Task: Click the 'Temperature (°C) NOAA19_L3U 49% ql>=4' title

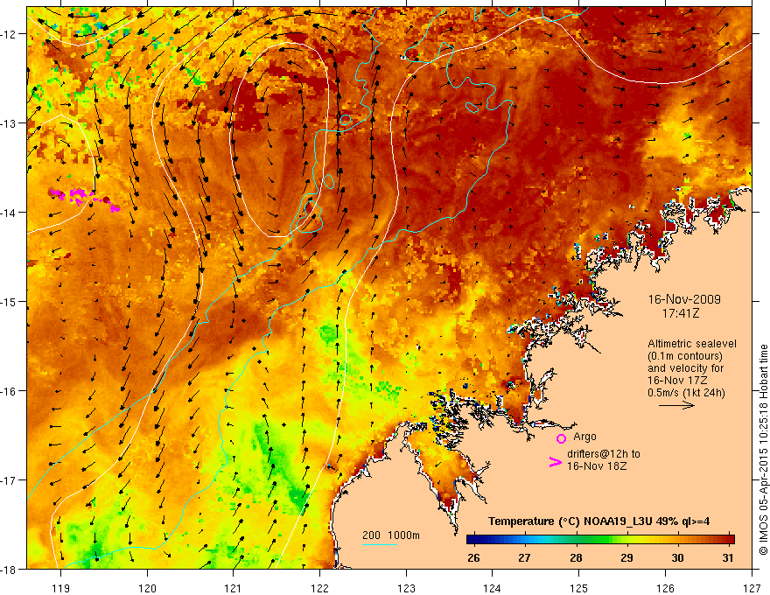Action: click(598, 521)
